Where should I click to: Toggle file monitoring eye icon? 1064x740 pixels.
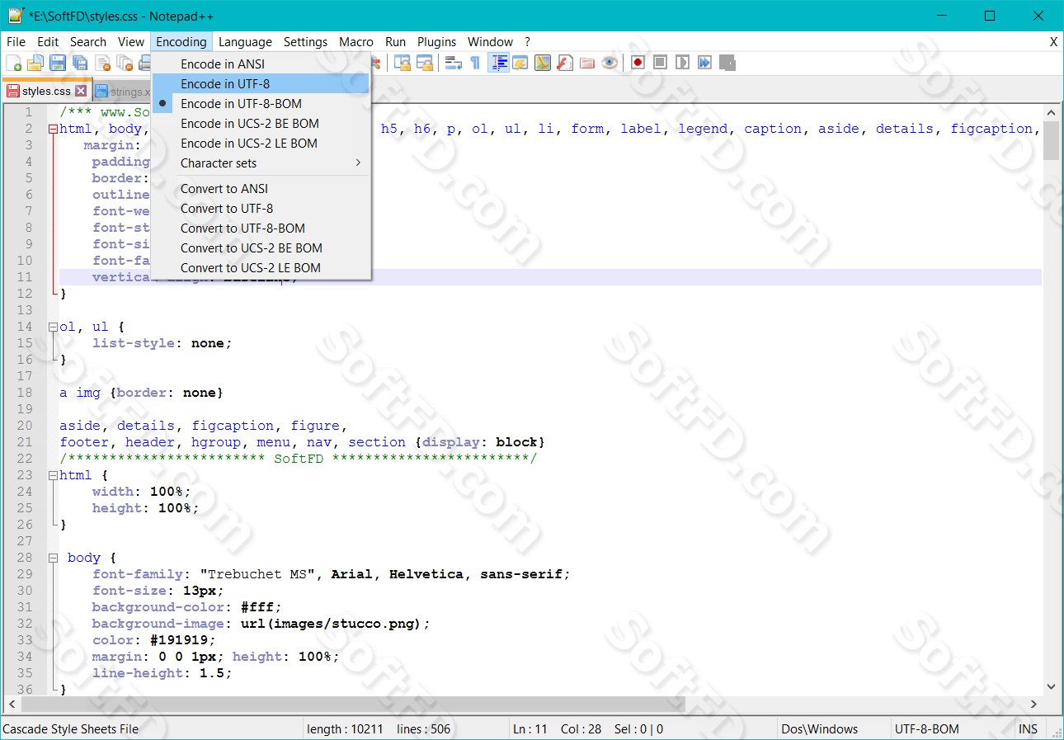pos(610,63)
